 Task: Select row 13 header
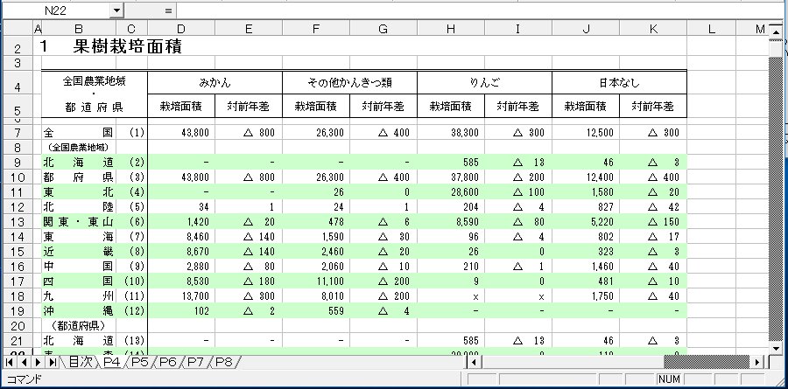[x=18, y=222]
